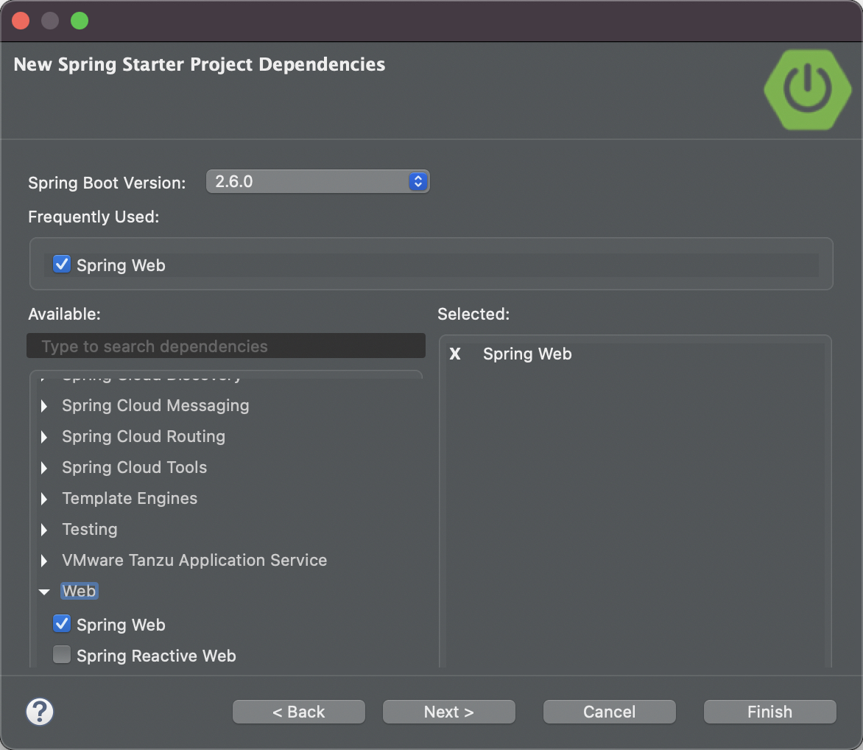The image size is (863, 750).
Task: Expand the Spring Cloud Tools category
Action: point(44,468)
